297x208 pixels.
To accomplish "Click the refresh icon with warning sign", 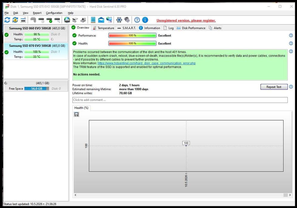I will coord(15,20).
